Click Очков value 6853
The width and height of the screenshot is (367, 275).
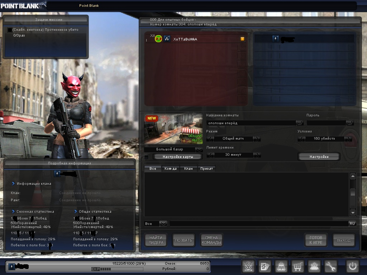[204, 263]
